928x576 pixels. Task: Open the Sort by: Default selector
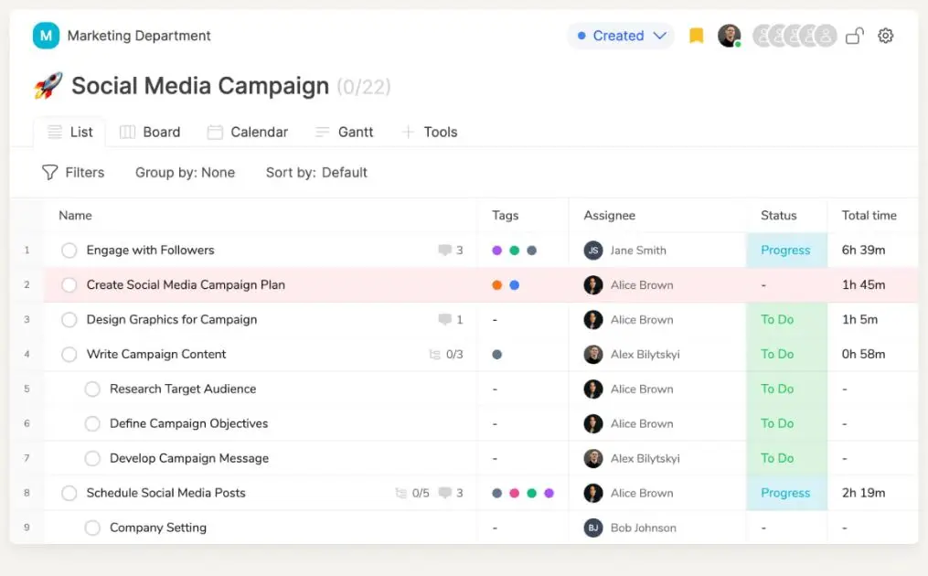(316, 172)
